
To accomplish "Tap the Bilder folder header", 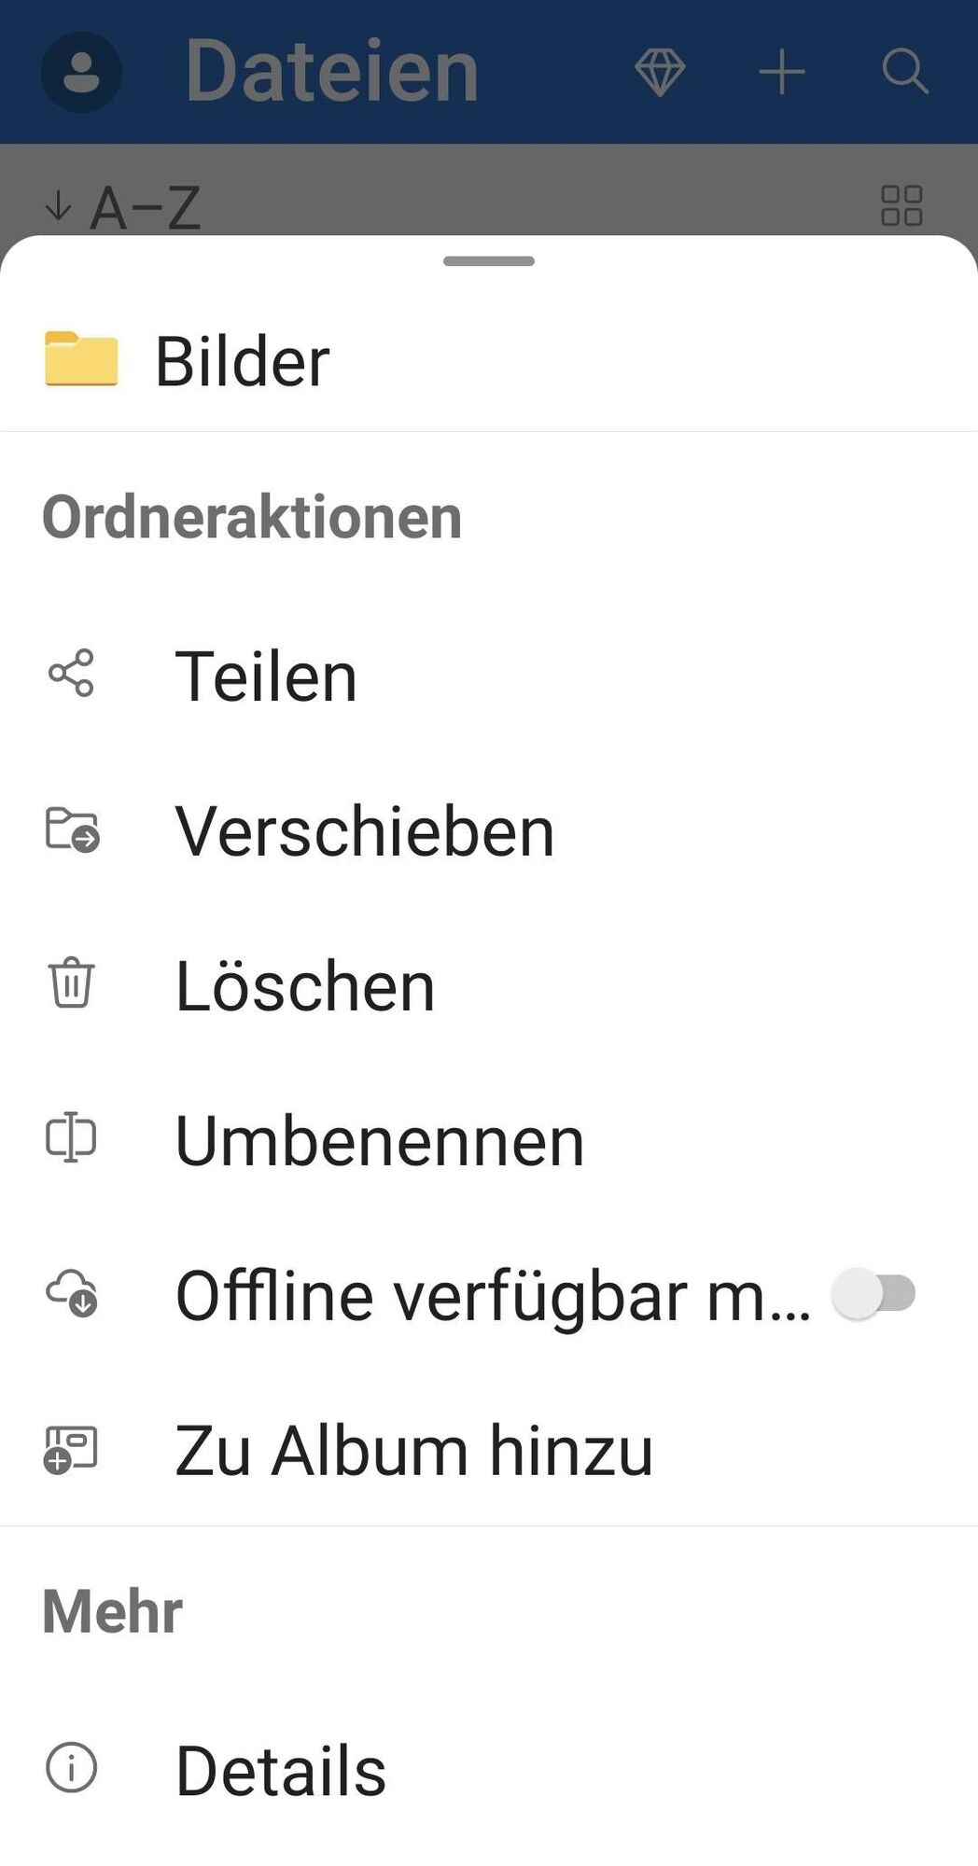I will coord(242,361).
